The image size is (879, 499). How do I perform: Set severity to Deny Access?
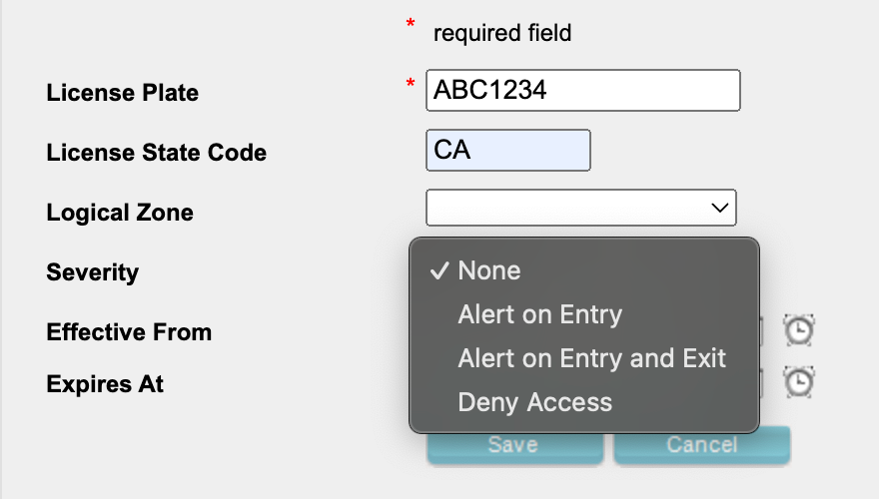click(534, 403)
